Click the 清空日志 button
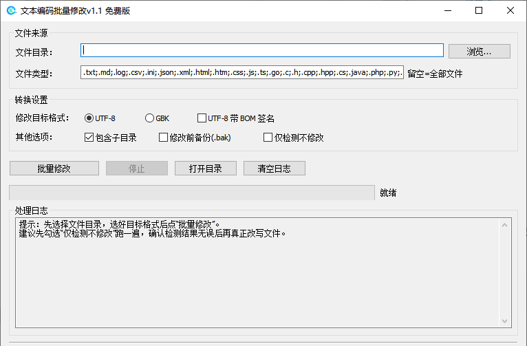The width and height of the screenshot is (527, 346). pos(275,169)
